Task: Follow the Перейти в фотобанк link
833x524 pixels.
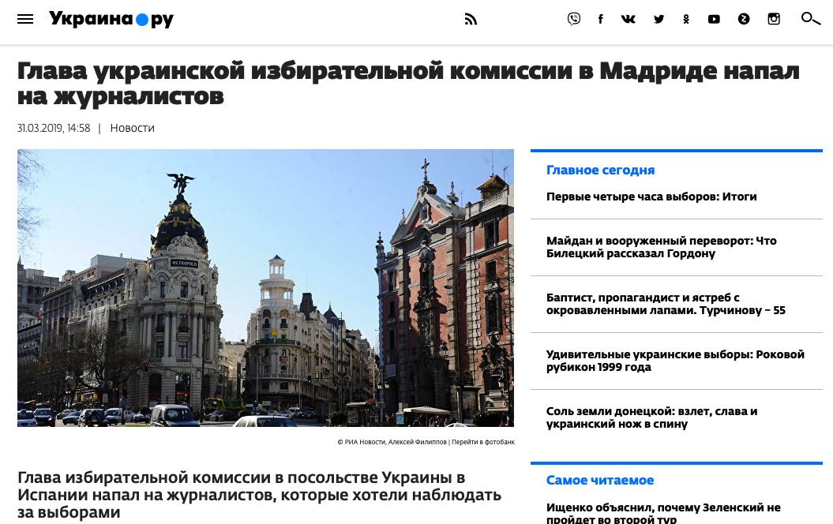Action: click(483, 442)
